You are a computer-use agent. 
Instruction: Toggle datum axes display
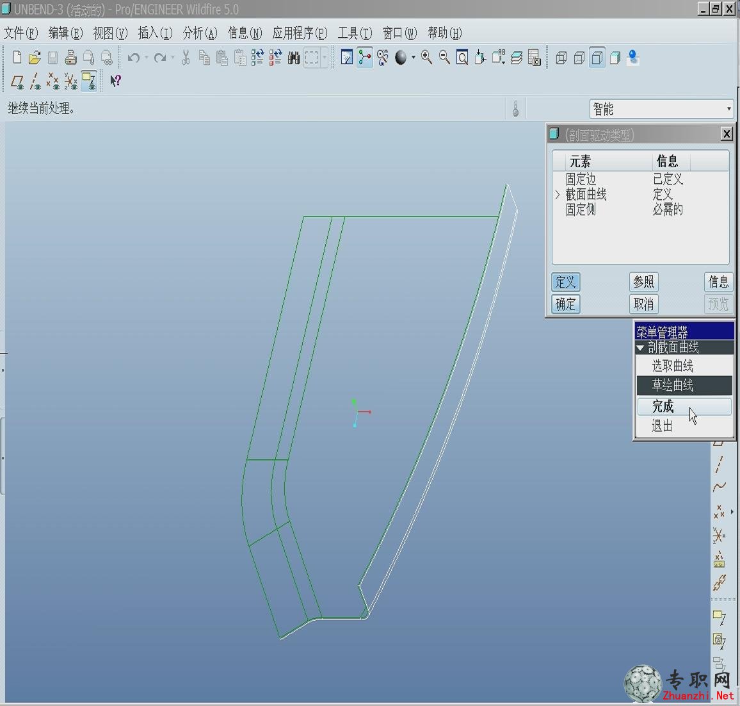coord(35,81)
